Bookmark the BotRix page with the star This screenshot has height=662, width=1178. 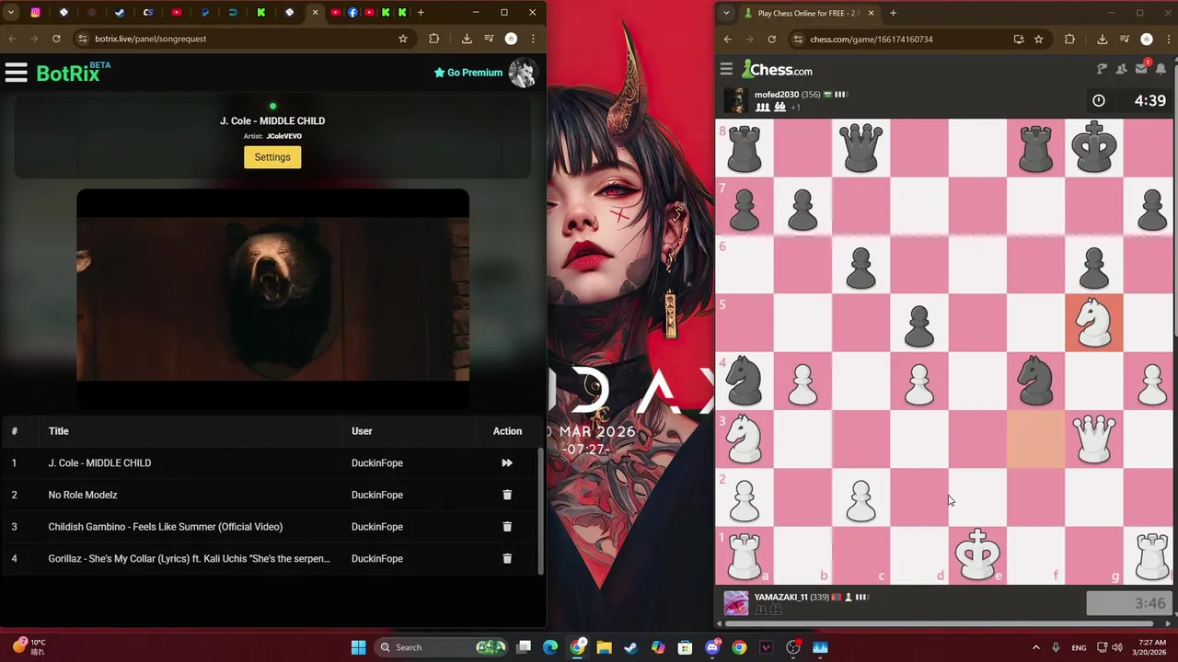tap(402, 39)
